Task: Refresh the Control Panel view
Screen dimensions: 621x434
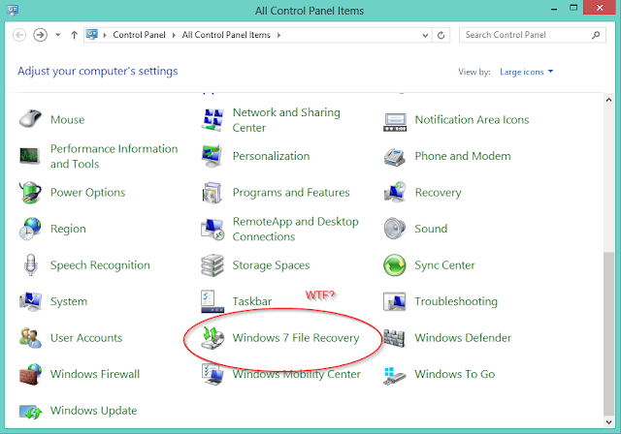Action: [441, 35]
